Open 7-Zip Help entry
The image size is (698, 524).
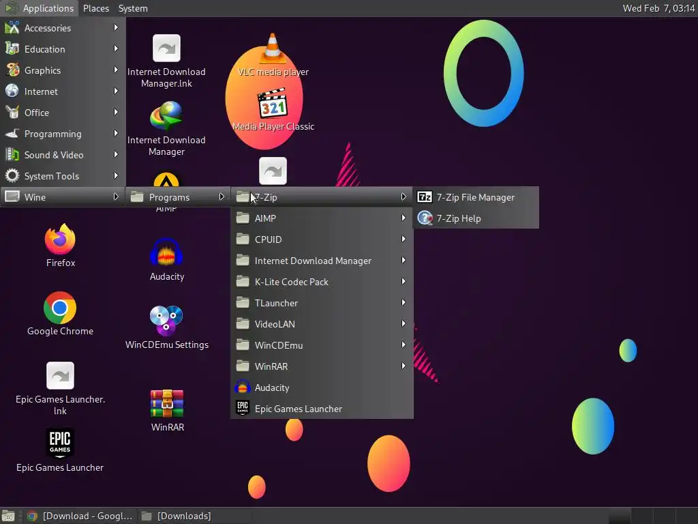point(476,218)
